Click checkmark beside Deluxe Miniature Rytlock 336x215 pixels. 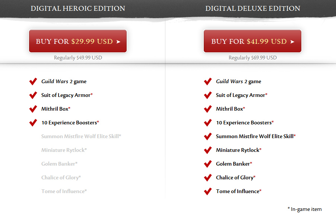pyautogui.click(x=208, y=150)
